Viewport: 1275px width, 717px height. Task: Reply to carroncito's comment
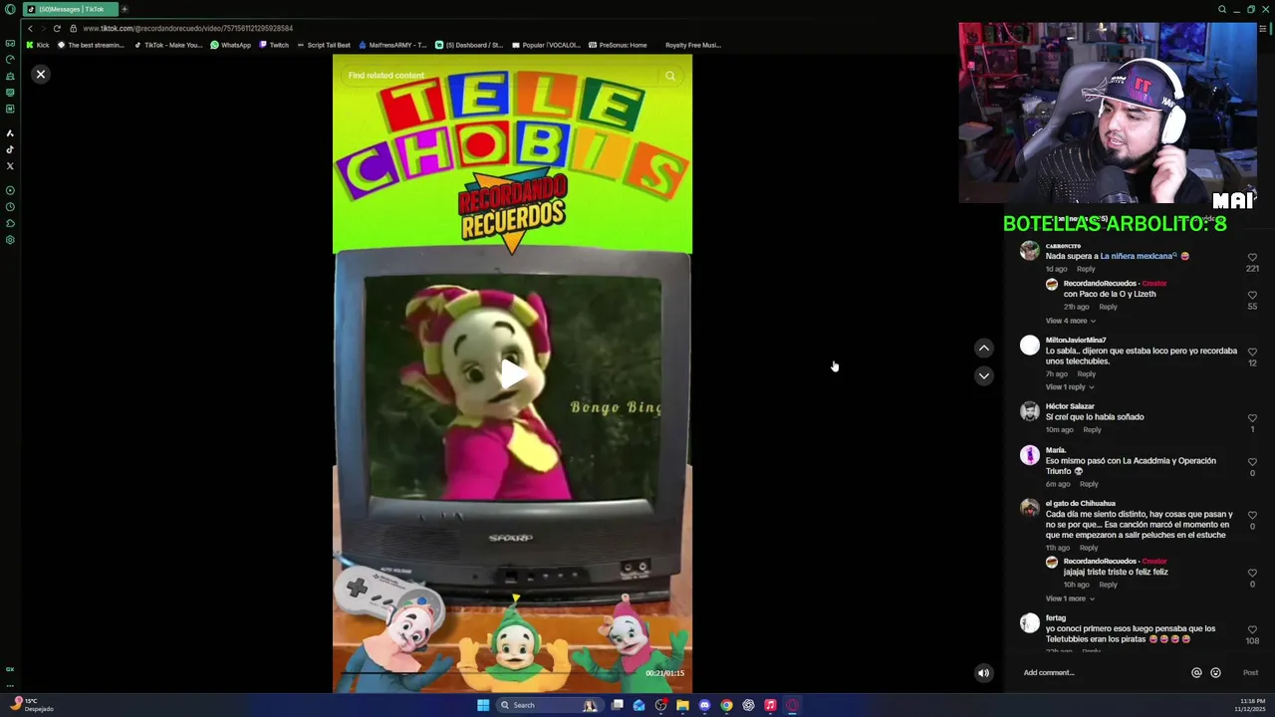click(x=1086, y=269)
